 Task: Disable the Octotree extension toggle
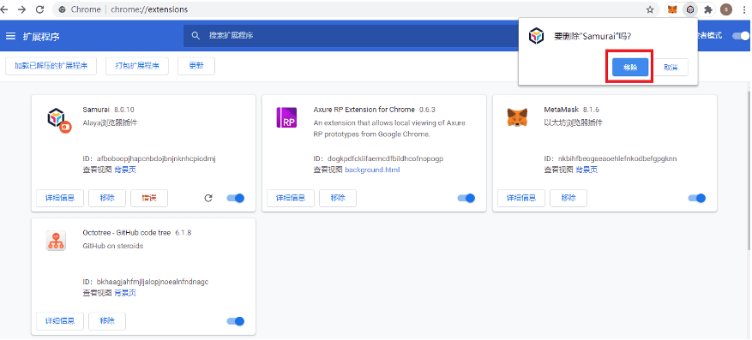pyautogui.click(x=236, y=321)
